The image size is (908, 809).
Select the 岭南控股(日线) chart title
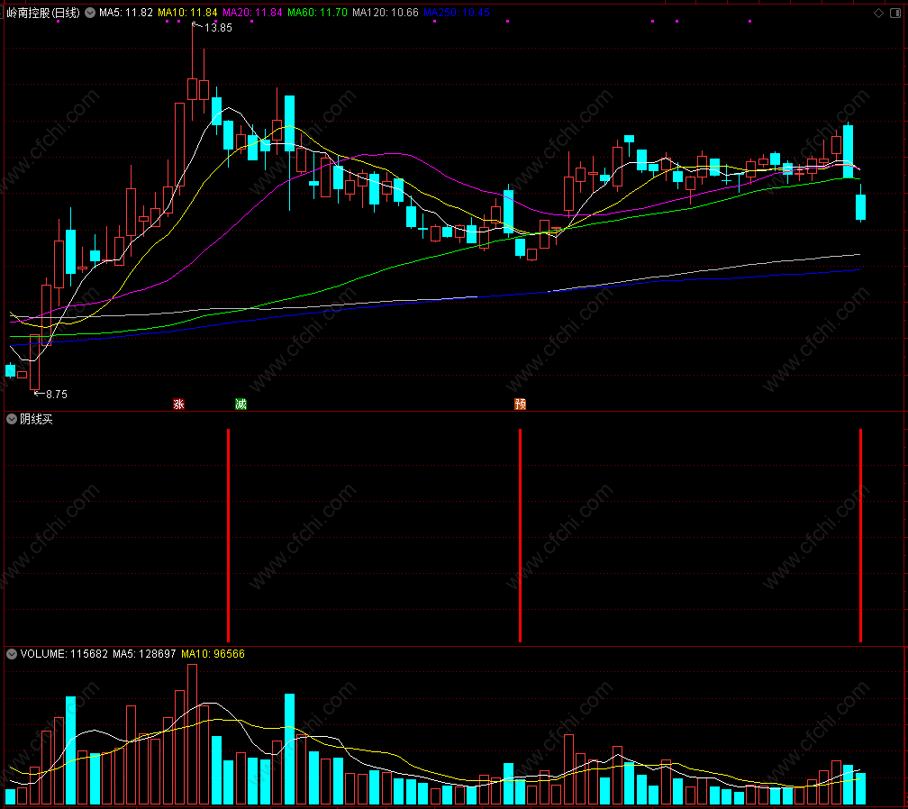coord(43,13)
